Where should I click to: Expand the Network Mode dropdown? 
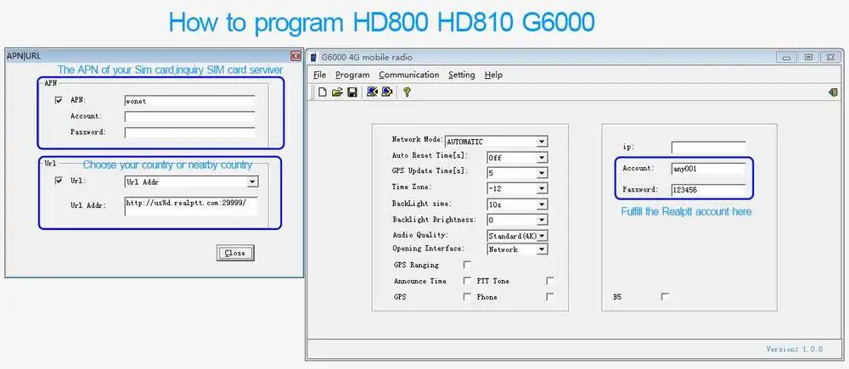(x=542, y=142)
